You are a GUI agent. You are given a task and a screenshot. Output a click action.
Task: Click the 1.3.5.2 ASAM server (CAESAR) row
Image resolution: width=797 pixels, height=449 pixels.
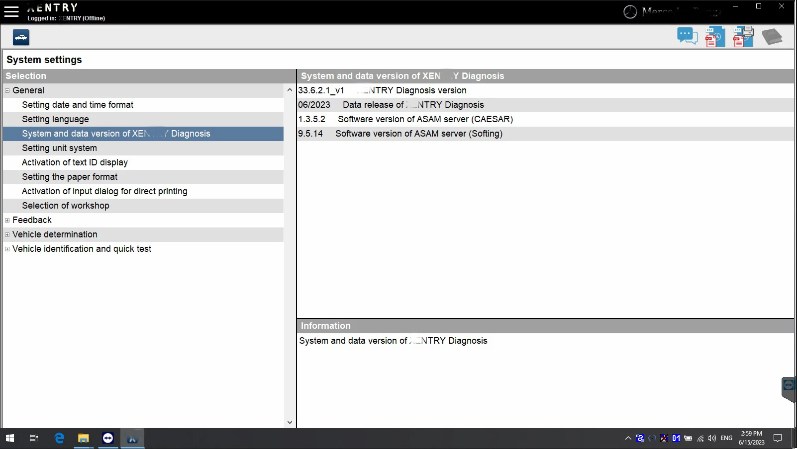point(545,119)
